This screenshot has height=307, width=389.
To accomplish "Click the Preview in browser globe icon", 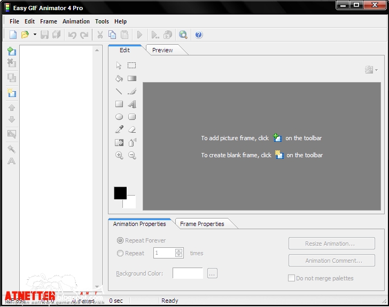I will 183,35.
